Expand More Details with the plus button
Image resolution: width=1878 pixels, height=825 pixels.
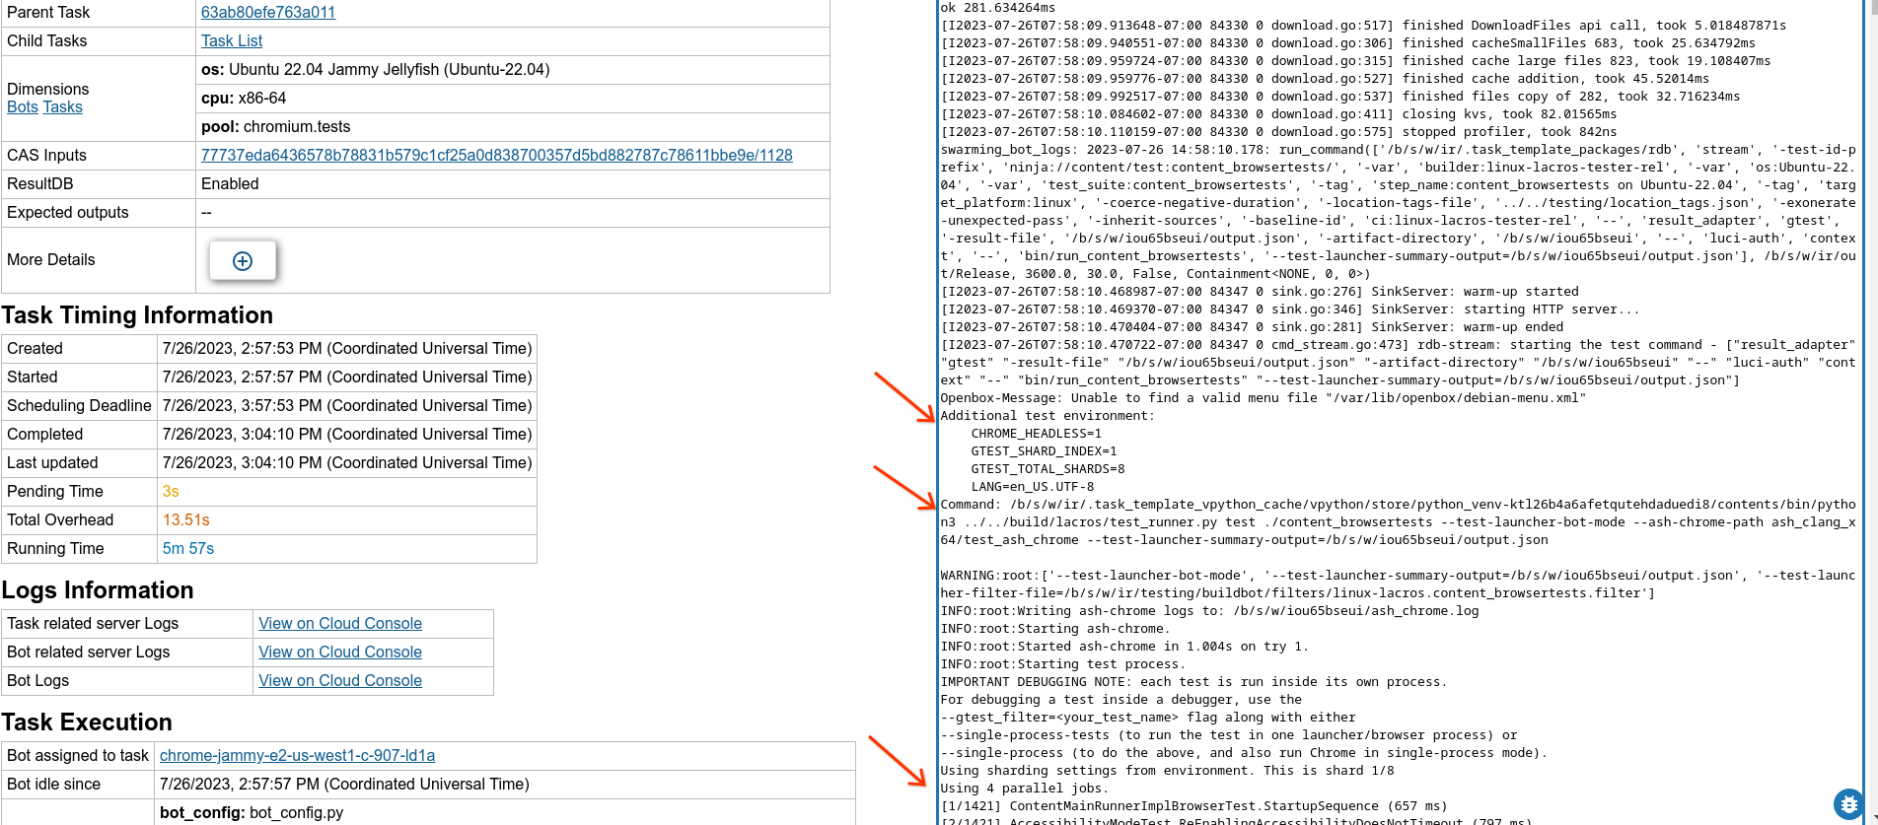pyautogui.click(x=243, y=261)
